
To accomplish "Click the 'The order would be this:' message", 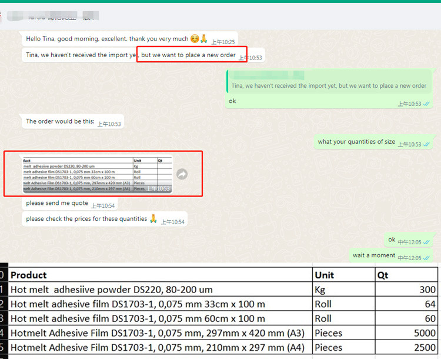I will click(73, 122).
